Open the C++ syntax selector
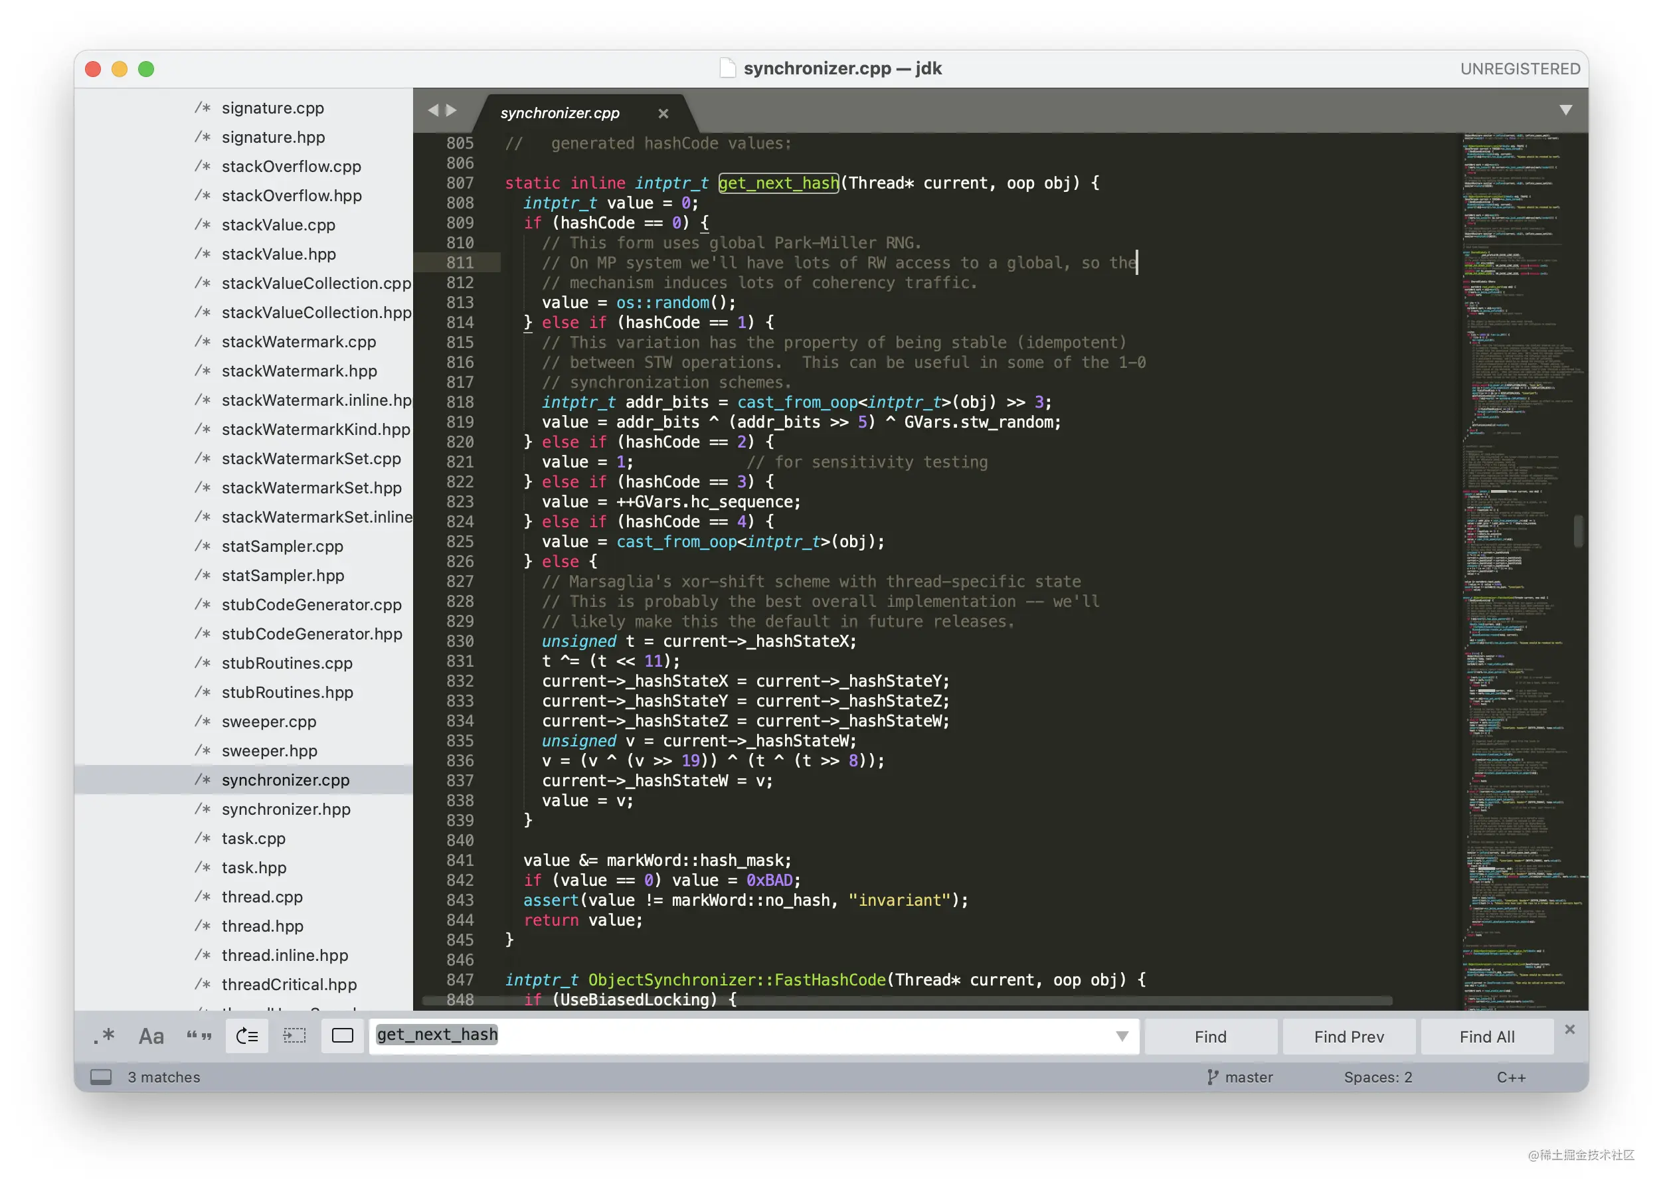The image size is (1663, 1190). (1510, 1076)
